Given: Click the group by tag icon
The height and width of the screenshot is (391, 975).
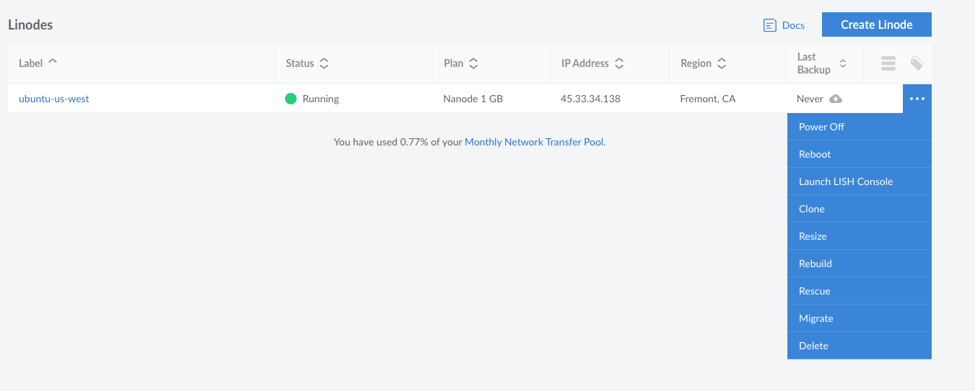Looking at the screenshot, I should tap(917, 63).
